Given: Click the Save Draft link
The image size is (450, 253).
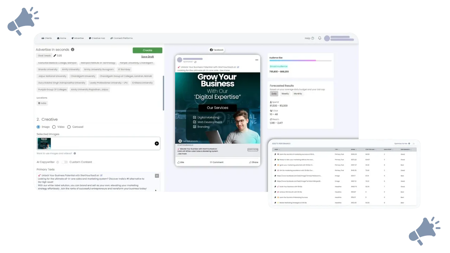Looking at the screenshot, I should (x=147, y=57).
